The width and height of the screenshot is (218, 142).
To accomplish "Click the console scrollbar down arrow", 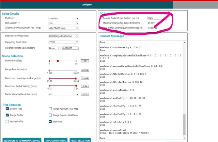I will [184, 138].
